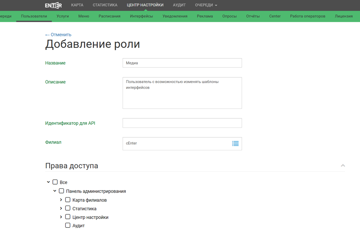Click the Отменить back link

(58, 35)
